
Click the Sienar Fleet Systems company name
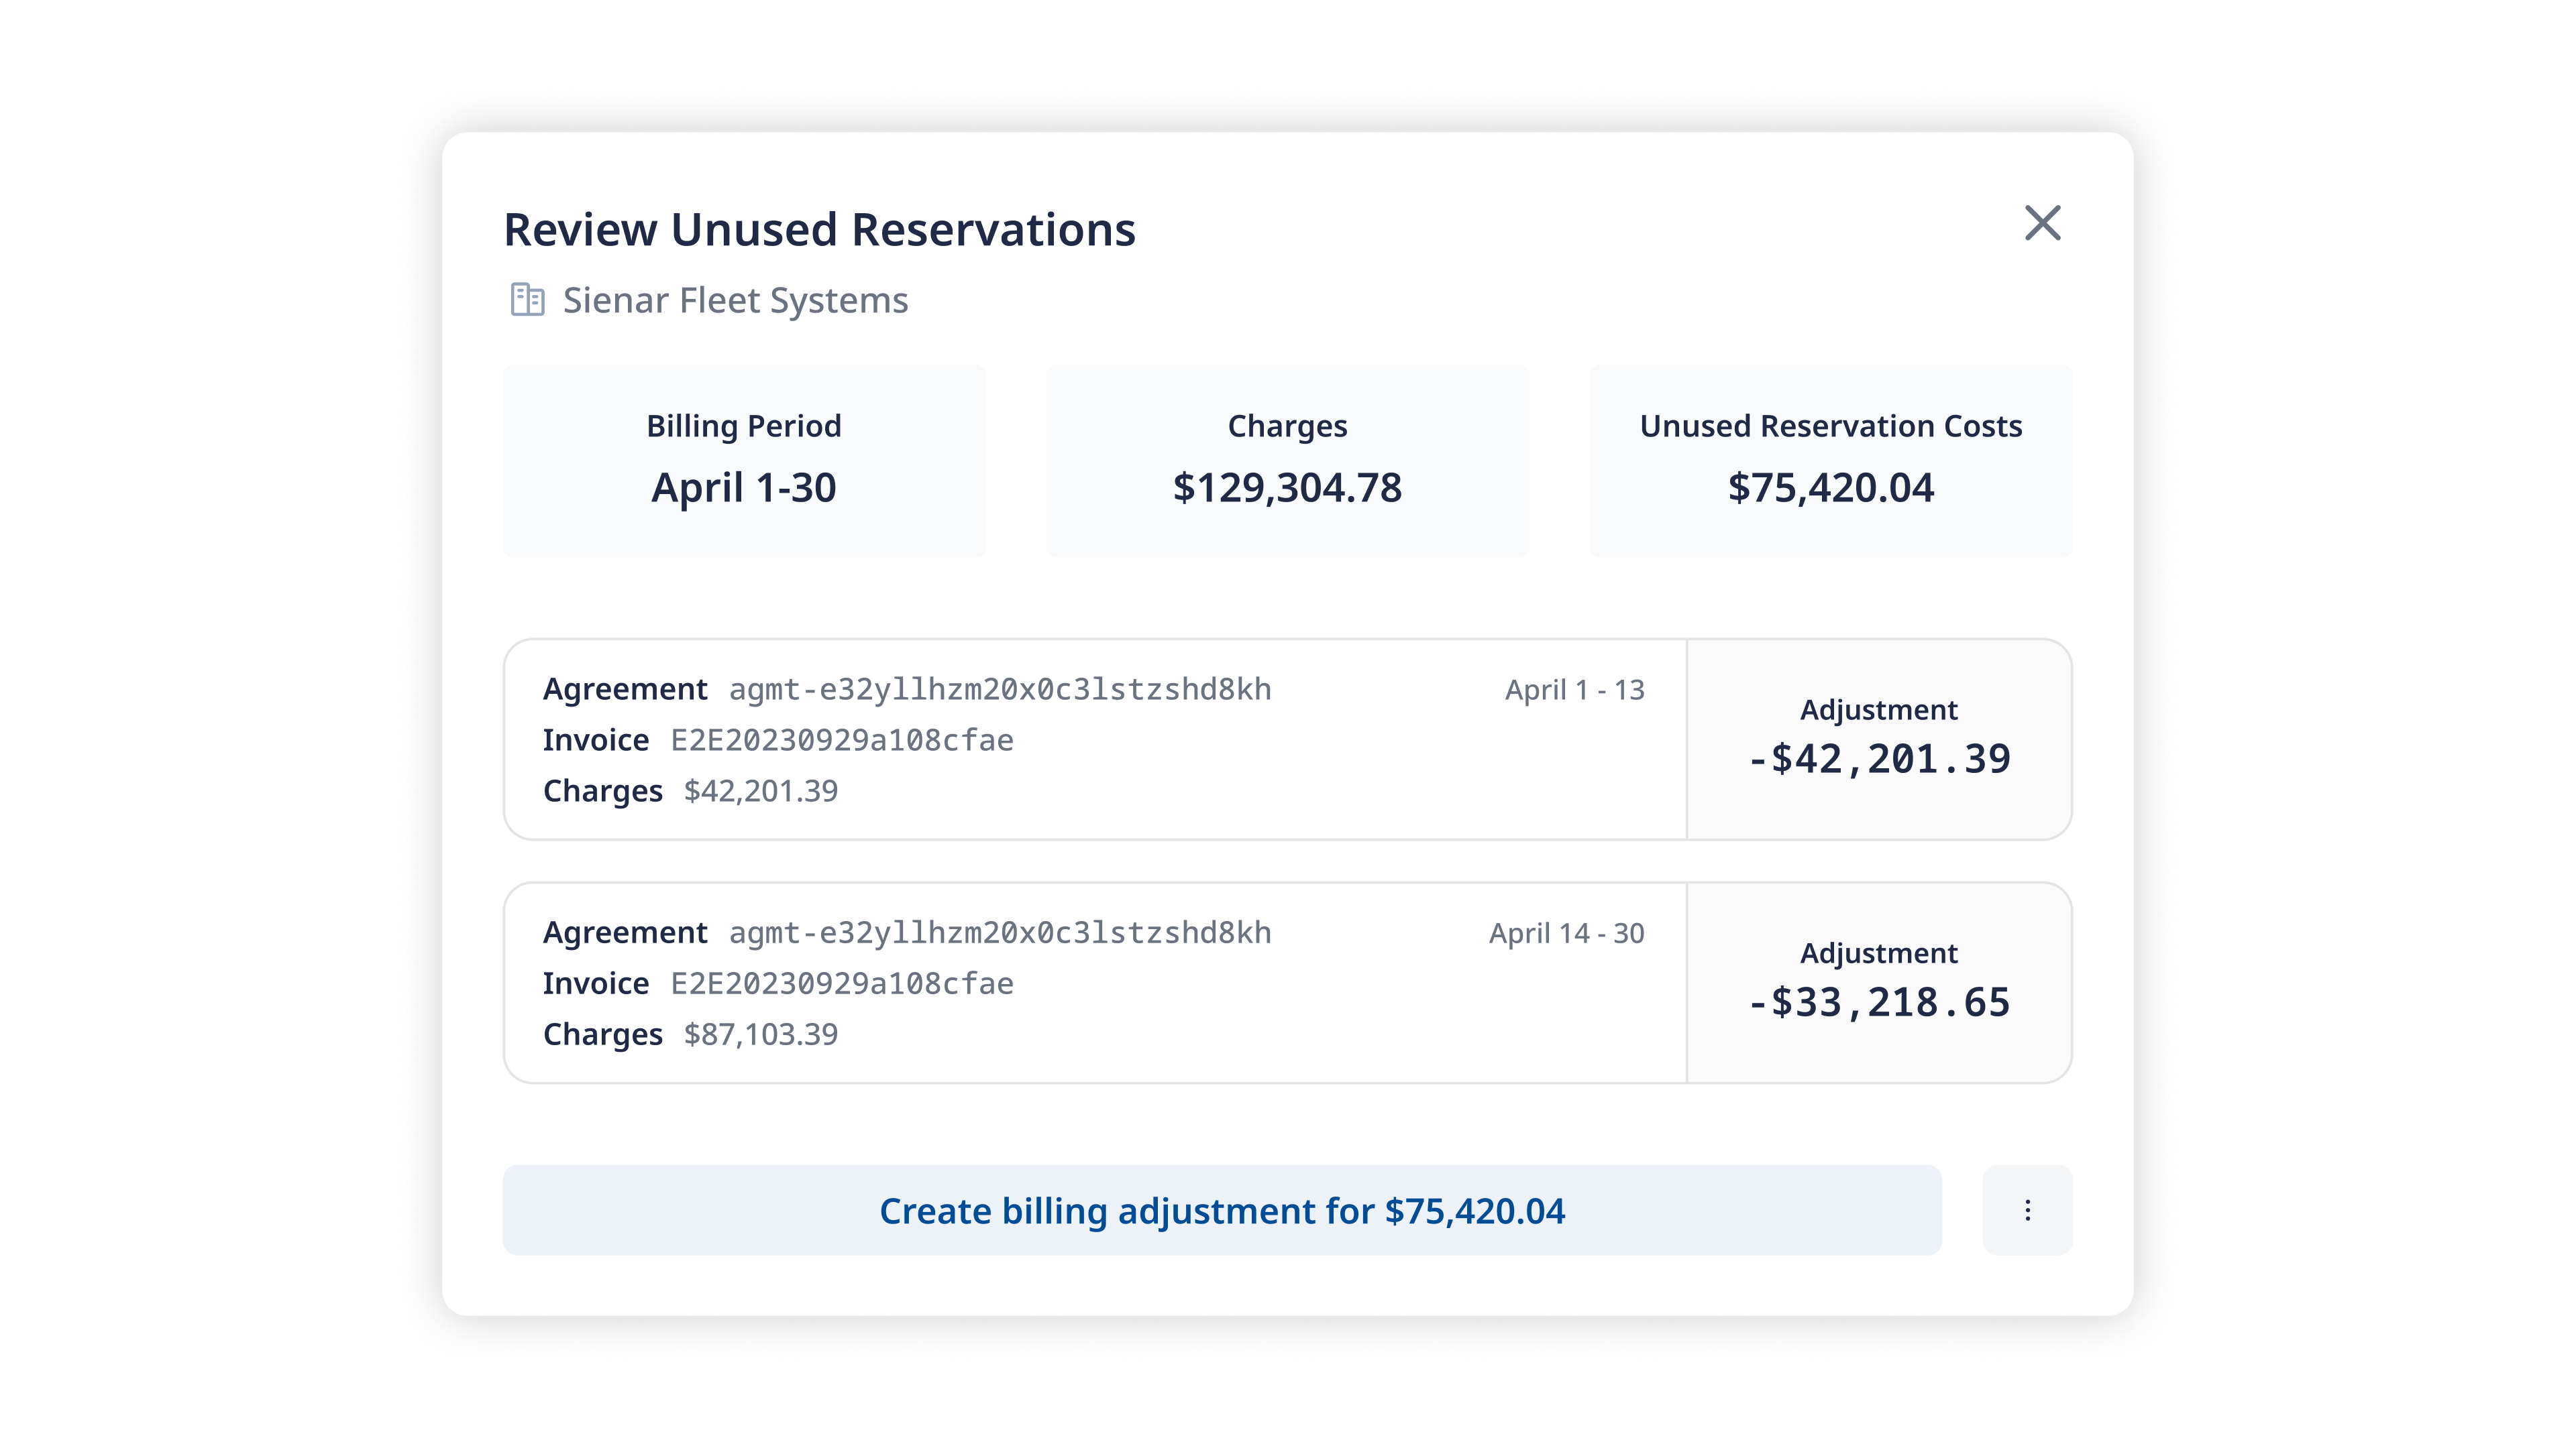click(735, 300)
